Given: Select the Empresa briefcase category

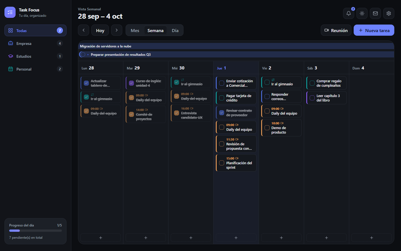Looking at the screenshot, I should pos(35,44).
